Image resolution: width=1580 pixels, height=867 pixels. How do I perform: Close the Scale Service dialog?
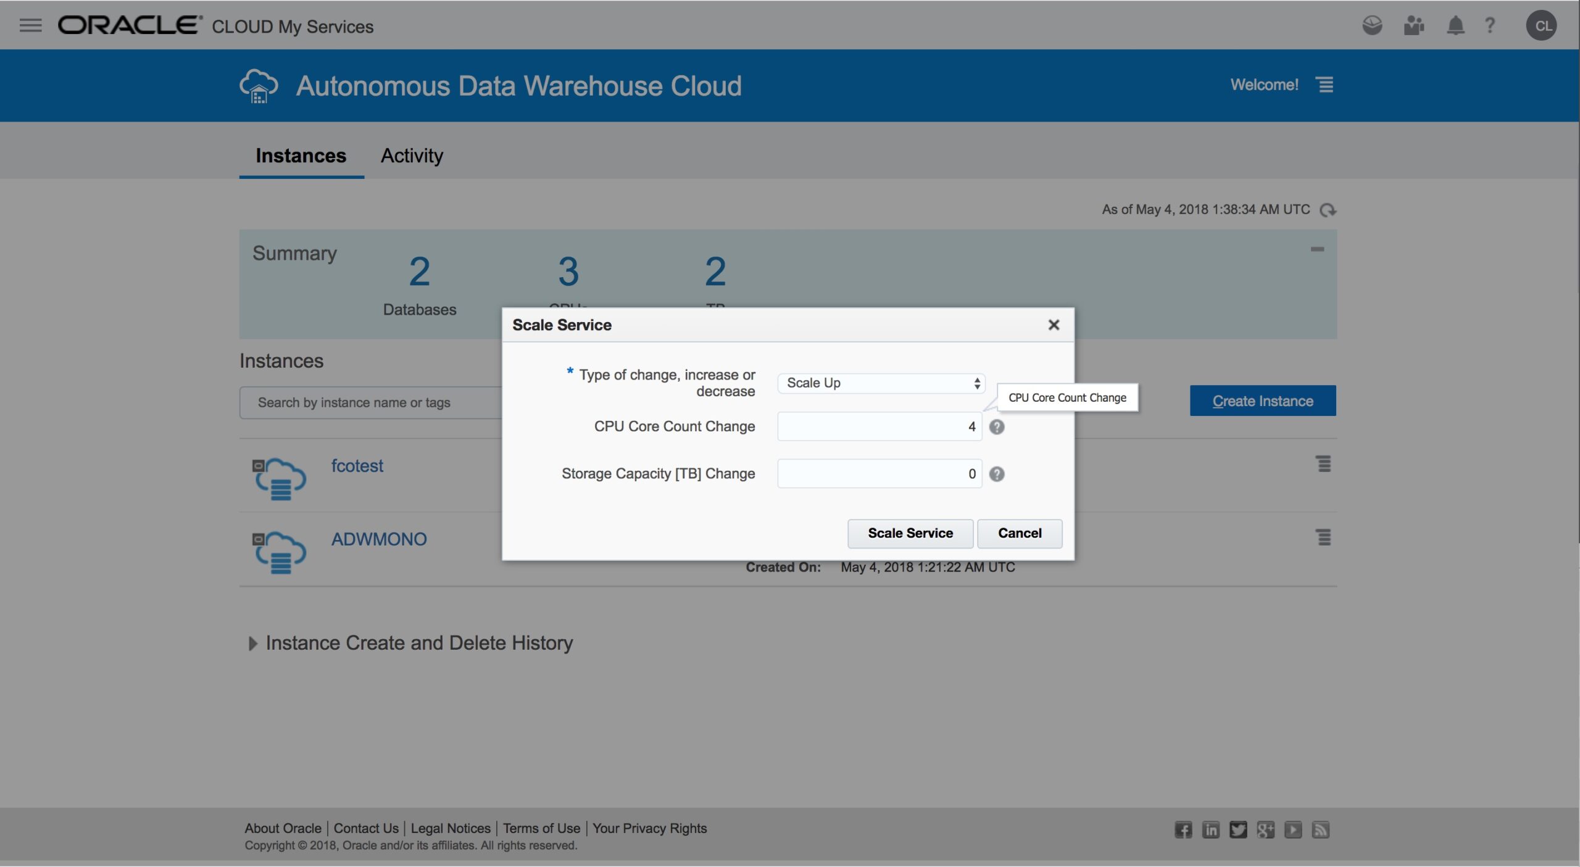(x=1054, y=325)
